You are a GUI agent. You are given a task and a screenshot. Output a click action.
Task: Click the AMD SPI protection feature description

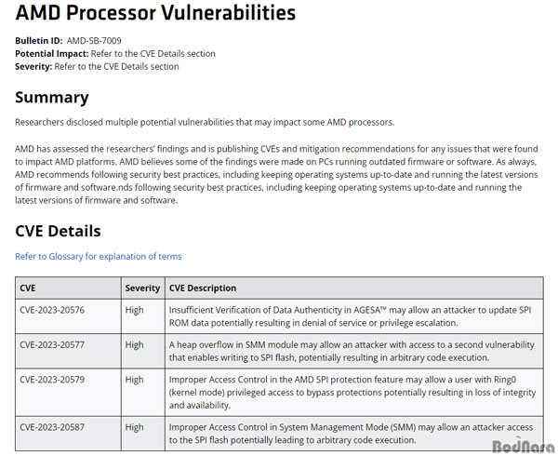[x=352, y=393]
